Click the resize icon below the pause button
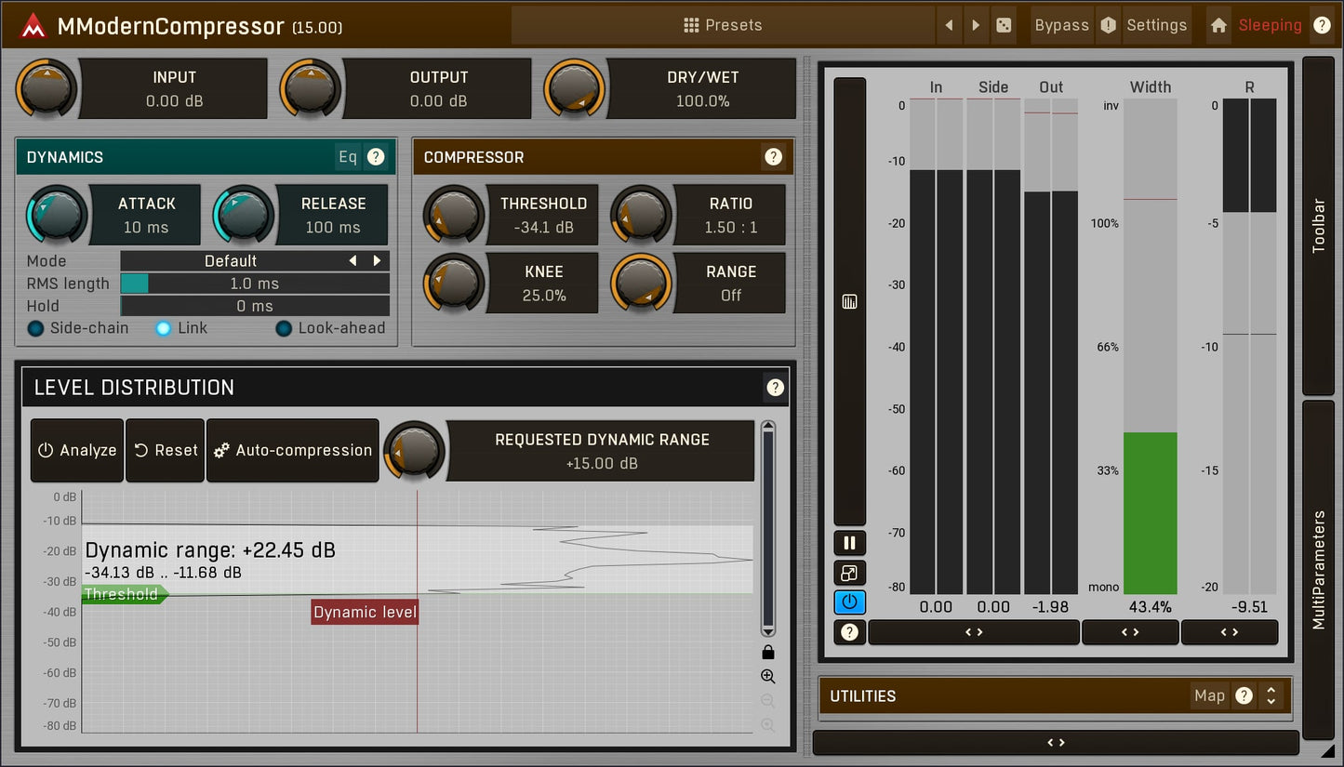The width and height of the screenshot is (1344, 767). tap(848, 573)
